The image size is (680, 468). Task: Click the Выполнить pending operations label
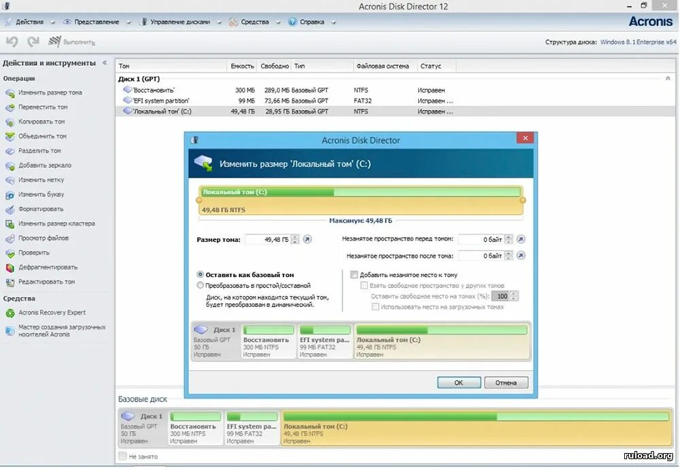pyautogui.click(x=79, y=42)
